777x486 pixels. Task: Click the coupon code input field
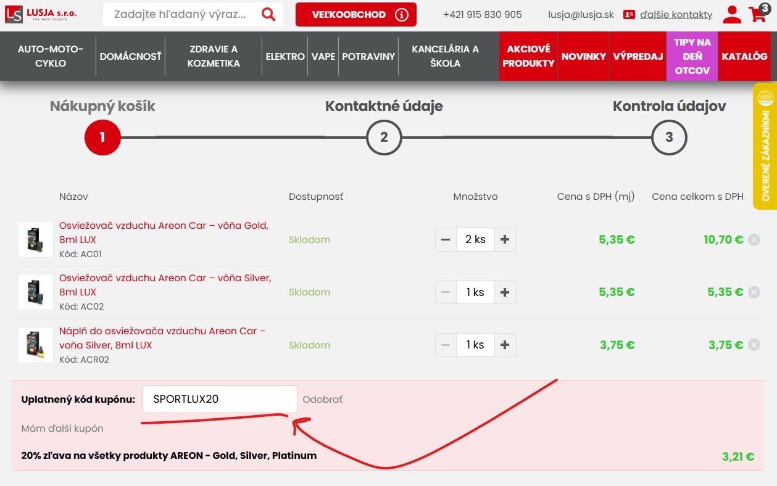(220, 399)
